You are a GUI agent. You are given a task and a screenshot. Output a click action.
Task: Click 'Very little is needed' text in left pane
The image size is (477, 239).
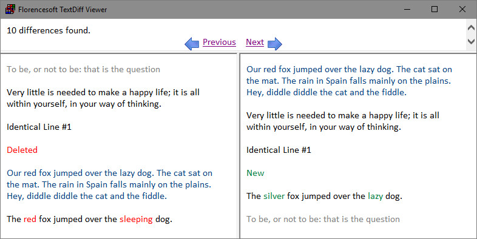coord(103,98)
